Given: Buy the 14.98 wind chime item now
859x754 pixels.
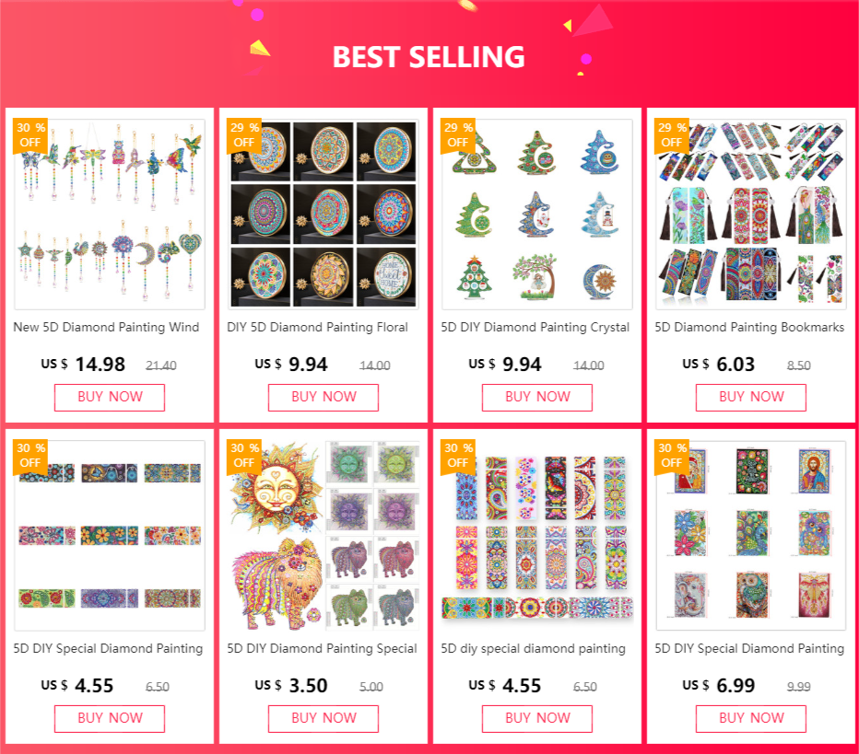Looking at the screenshot, I should coord(110,397).
